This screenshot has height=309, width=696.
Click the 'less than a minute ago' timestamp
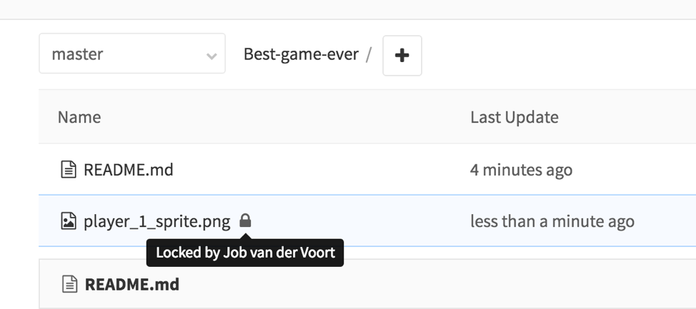552,221
